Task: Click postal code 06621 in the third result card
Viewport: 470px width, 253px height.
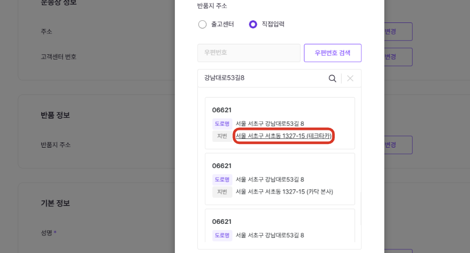Action: click(222, 222)
